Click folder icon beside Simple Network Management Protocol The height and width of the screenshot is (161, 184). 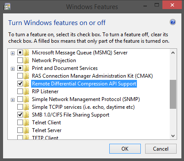pos(26,99)
